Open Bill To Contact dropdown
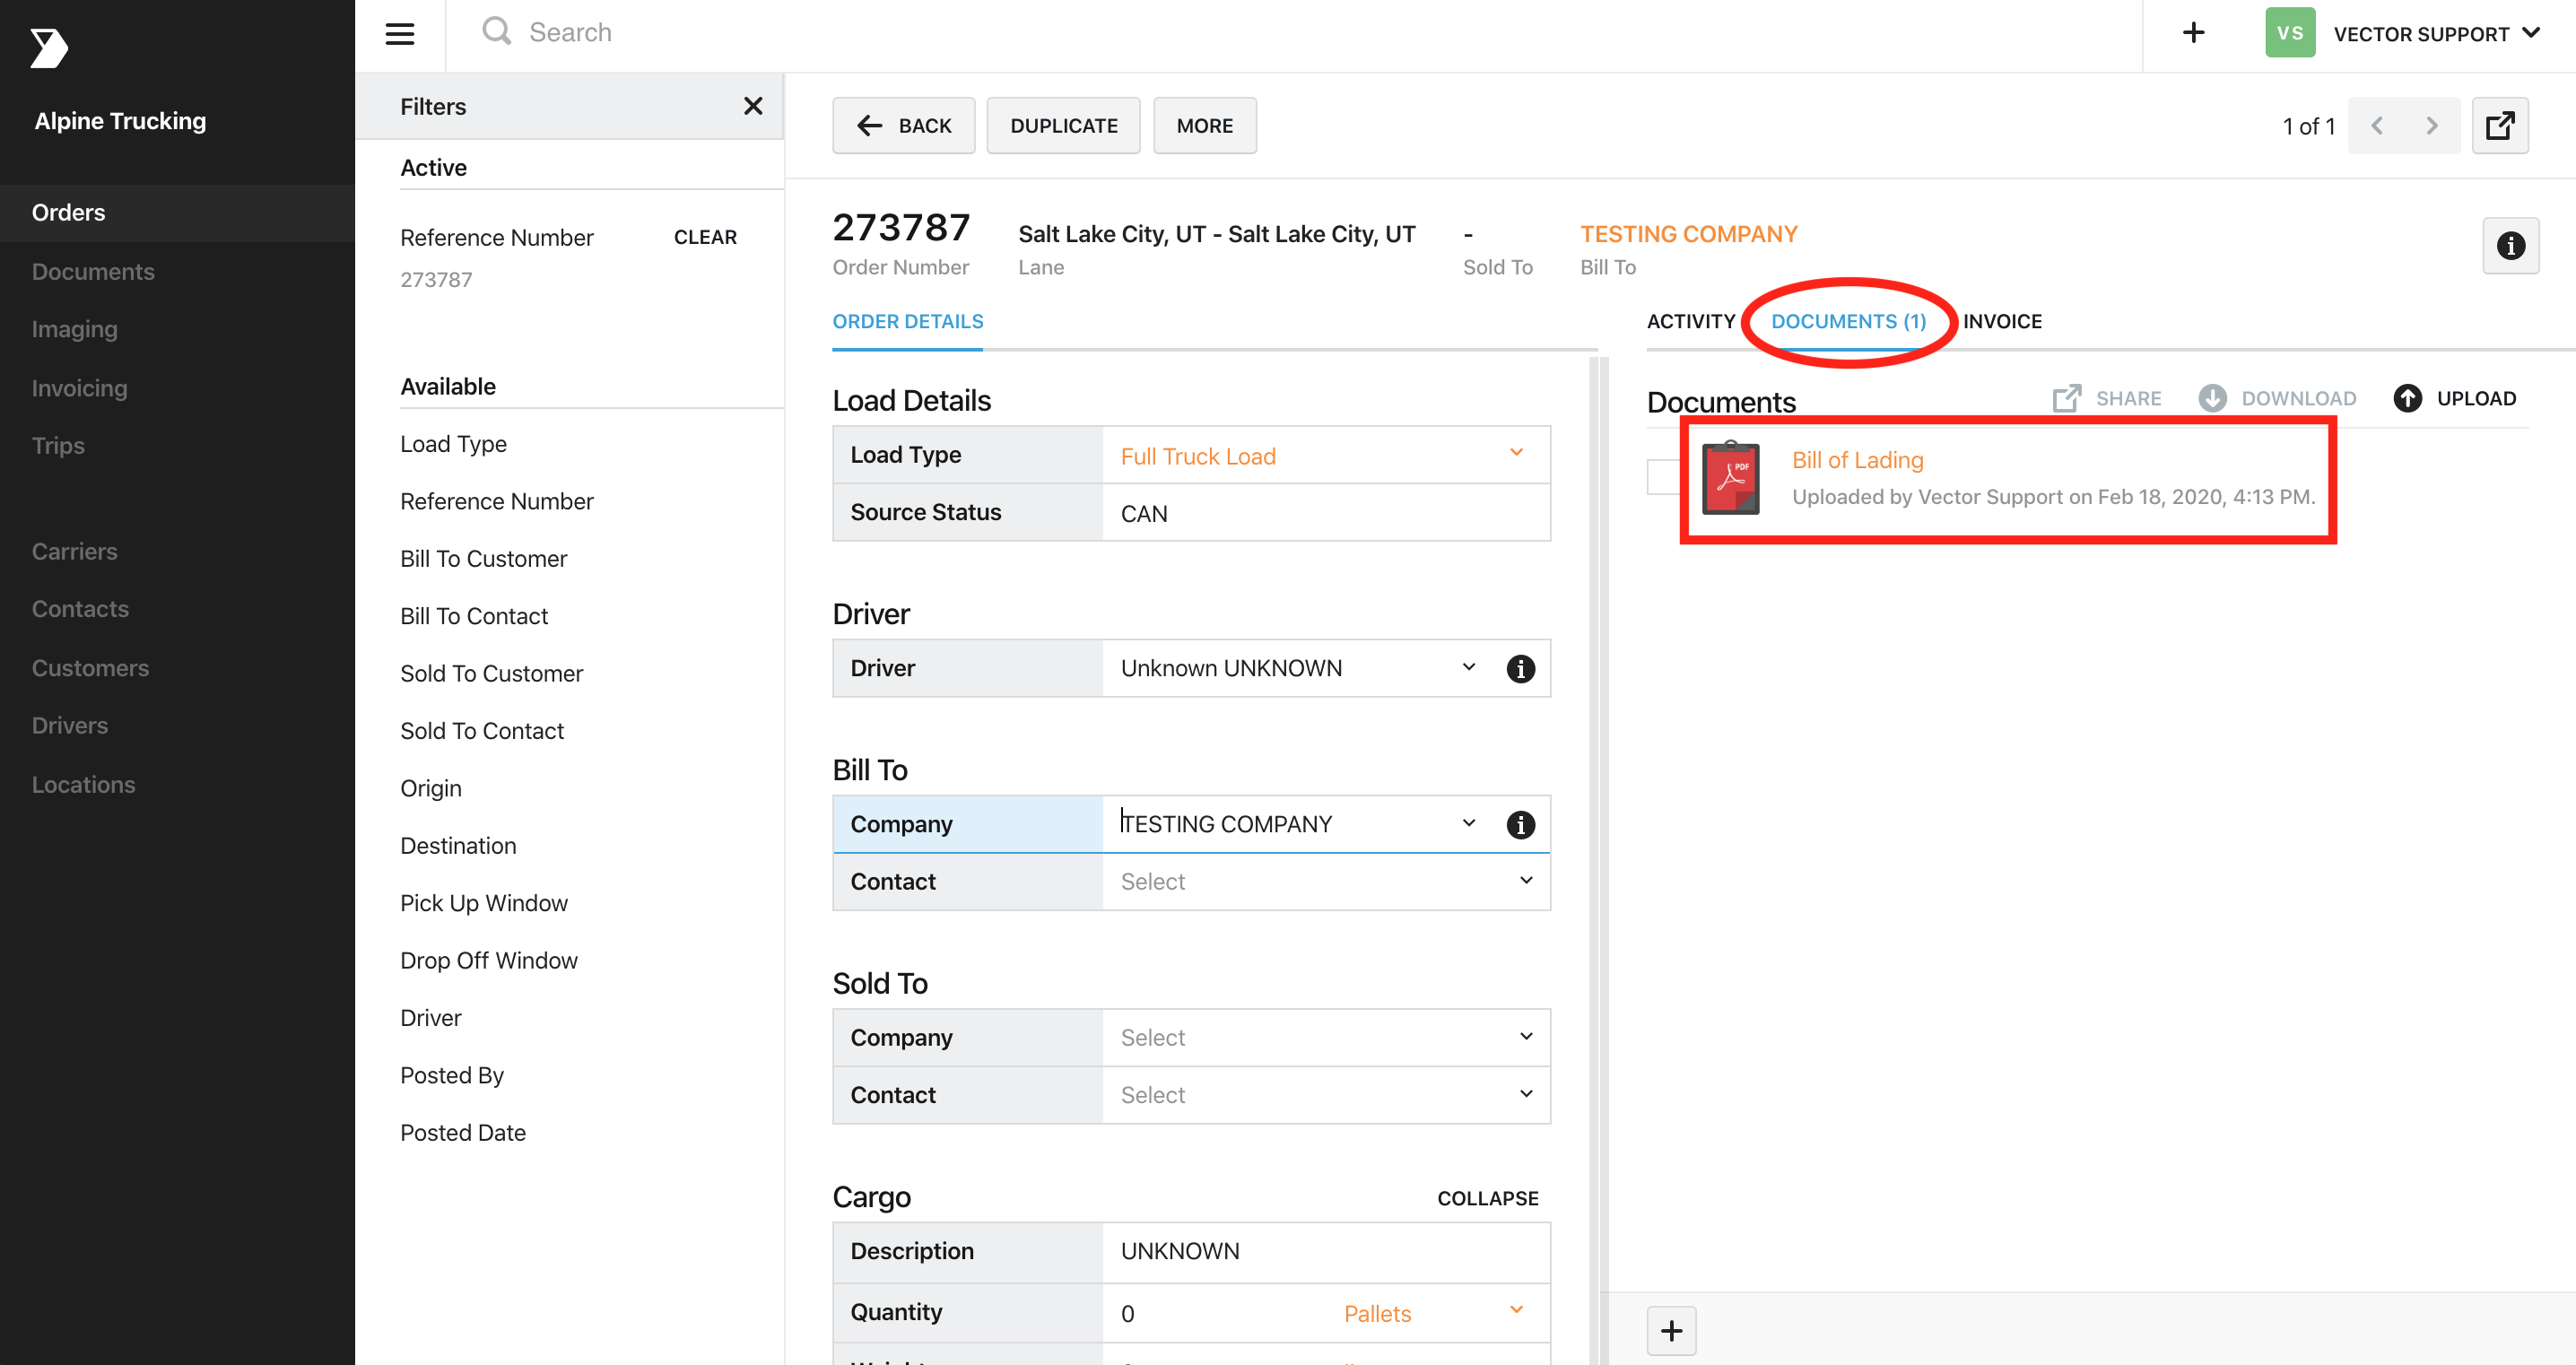The image size is (2576, 1365). pyautogui.click(x=1526, y=880)
